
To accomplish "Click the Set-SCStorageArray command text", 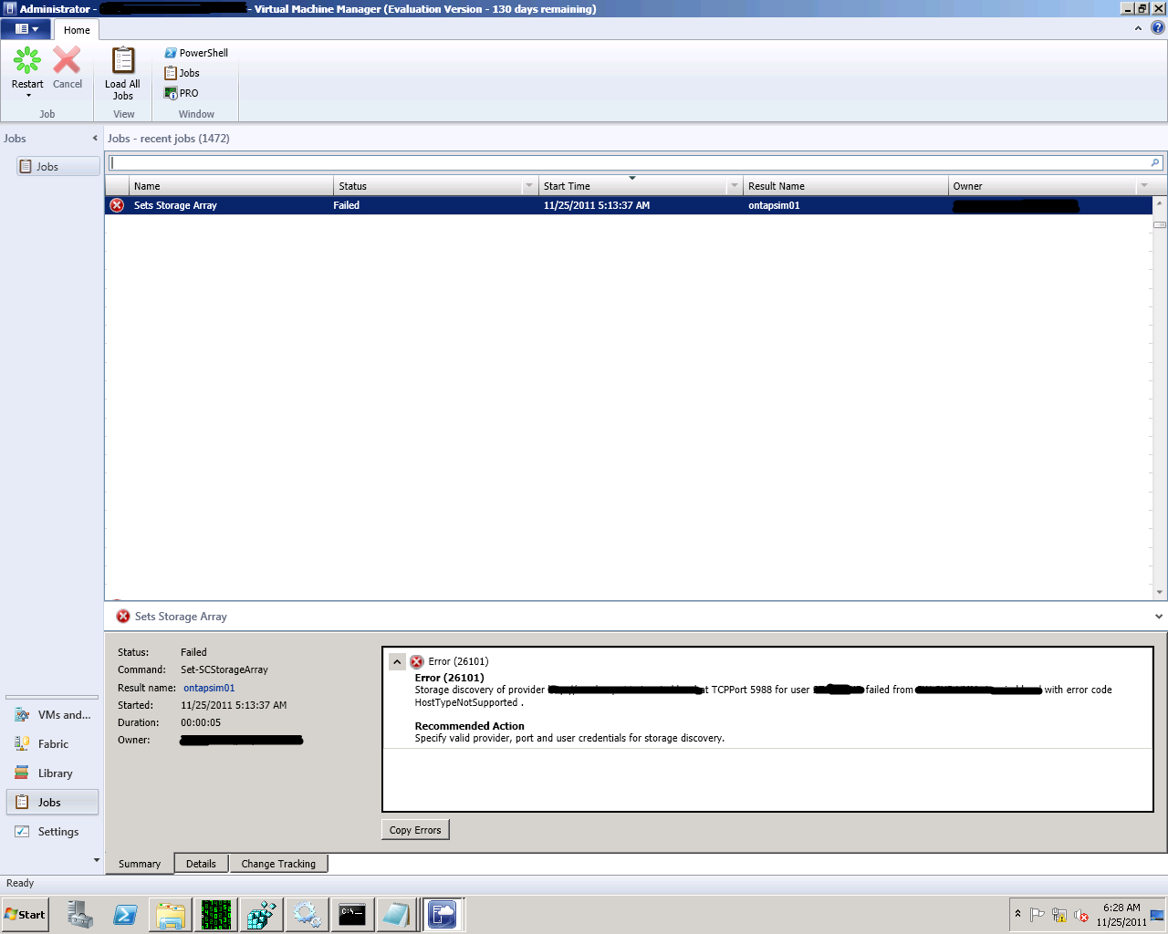I will point(224,669).
